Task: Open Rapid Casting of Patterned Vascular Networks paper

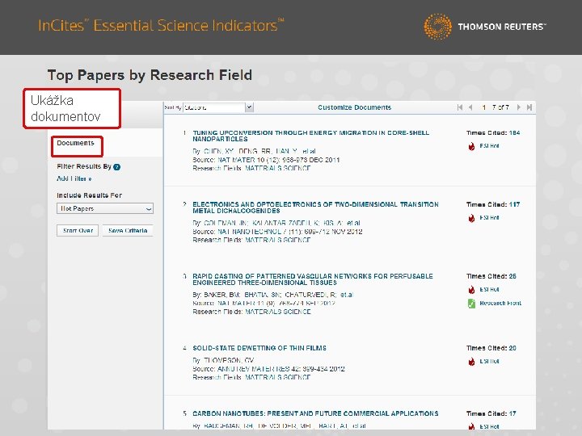Action: (313, 279)
